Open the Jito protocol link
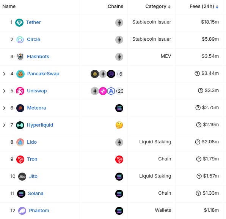Viewport: 226px width, 219px height. point(33,176)
